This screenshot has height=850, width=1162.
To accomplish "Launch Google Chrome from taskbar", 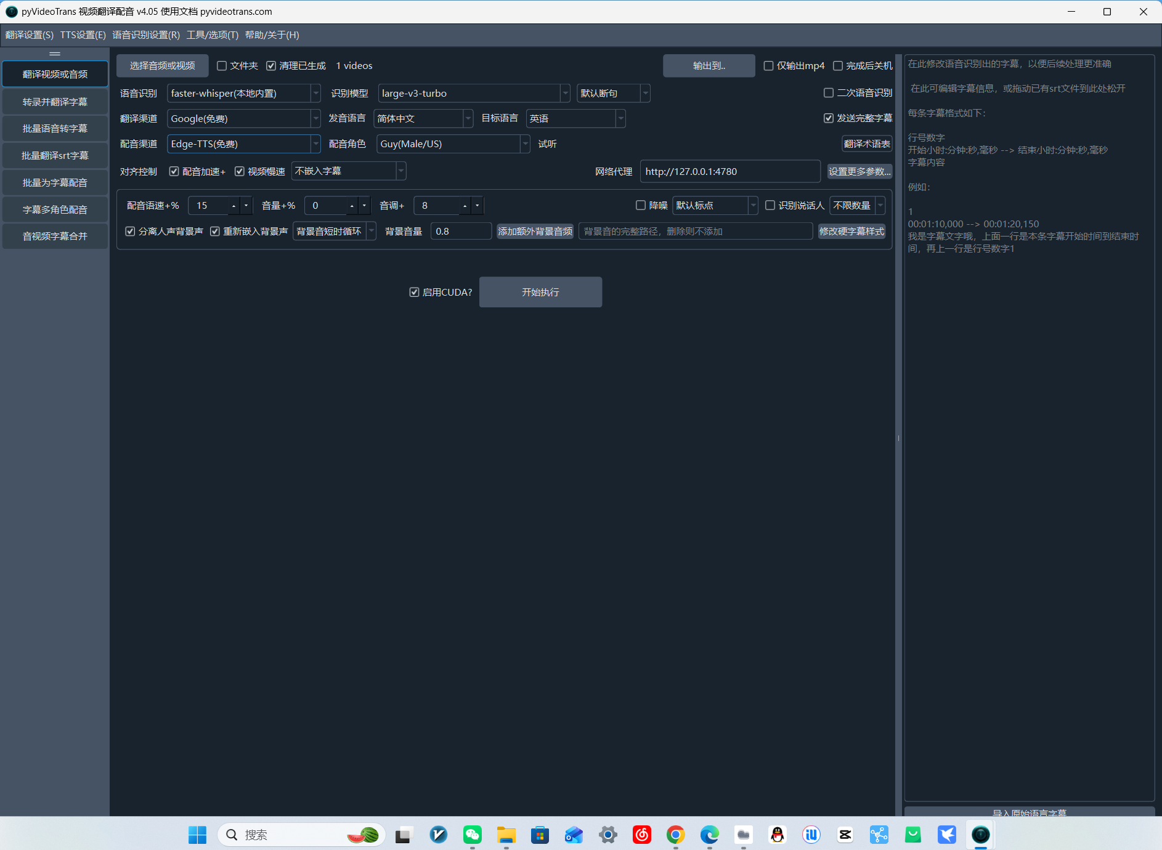I will [x=675, y=835].
